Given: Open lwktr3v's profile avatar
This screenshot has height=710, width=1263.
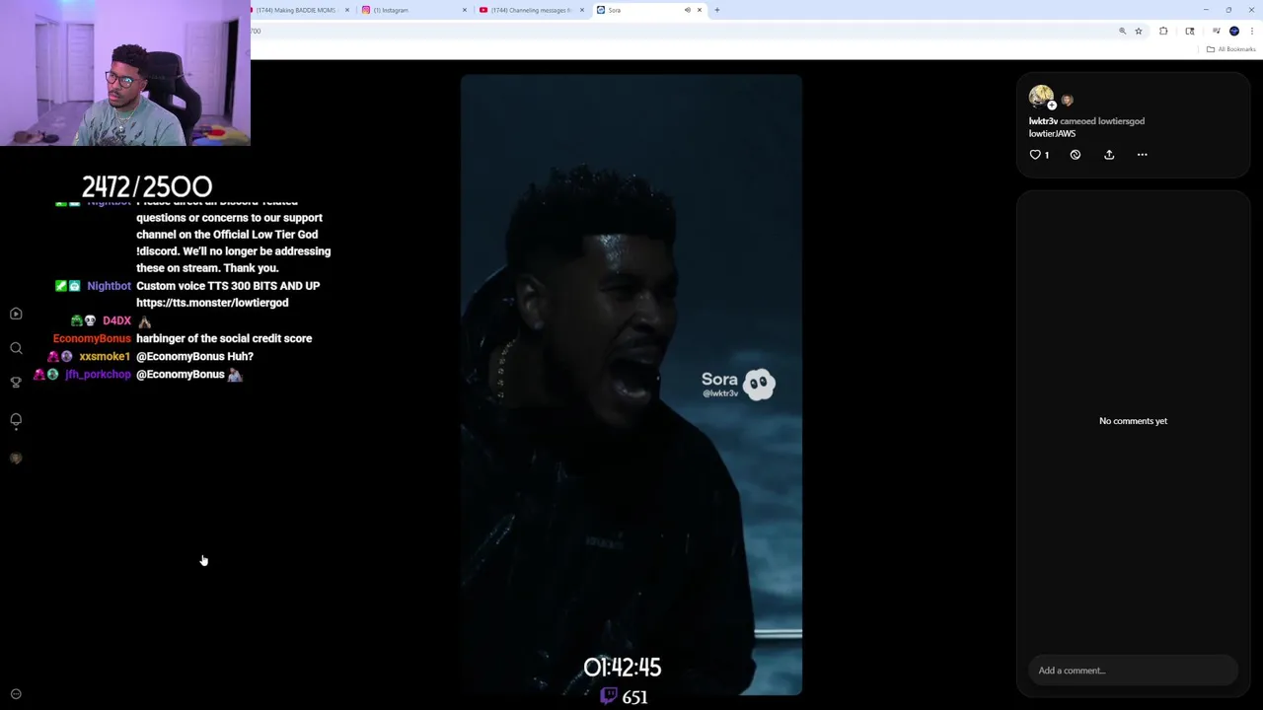Looking at the screenshot, I should pos(1040,97).
